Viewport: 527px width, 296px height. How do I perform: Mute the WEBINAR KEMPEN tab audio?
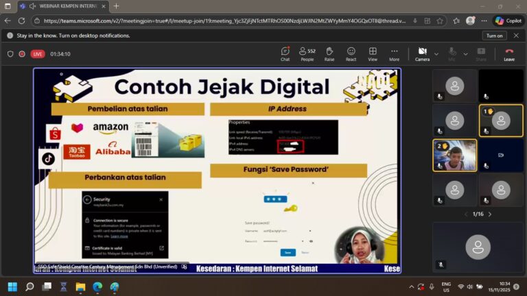[x=32, y=6]
